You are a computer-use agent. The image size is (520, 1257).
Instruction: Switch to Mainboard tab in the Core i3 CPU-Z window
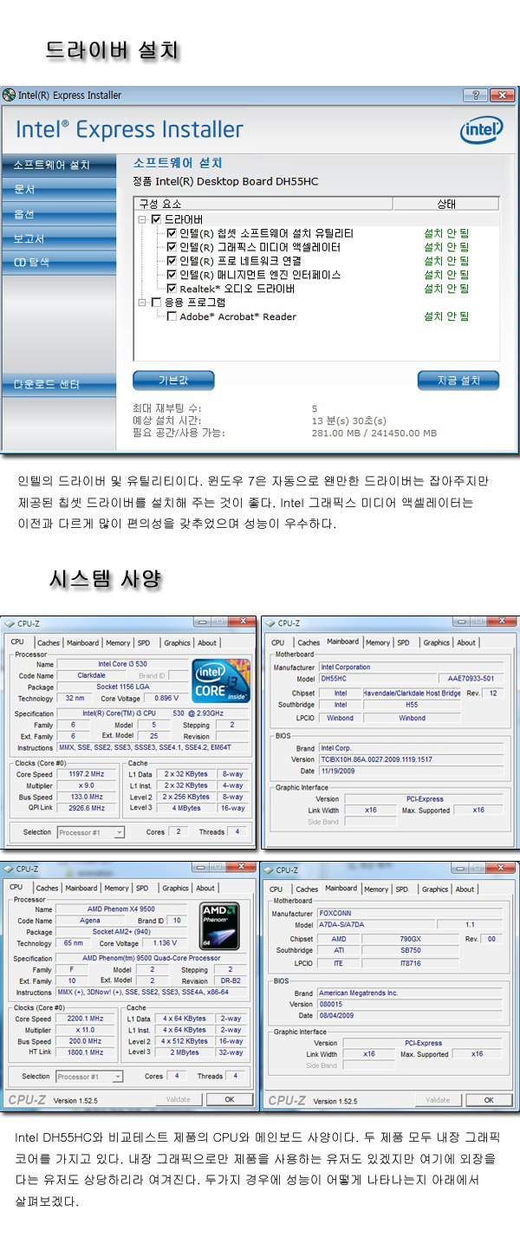click(83, 643)
